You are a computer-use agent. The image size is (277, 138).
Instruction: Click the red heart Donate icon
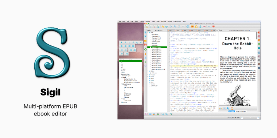click(x=214, y=27)
